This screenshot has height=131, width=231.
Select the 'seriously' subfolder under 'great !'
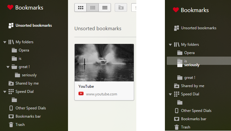(x=29, y=75)
